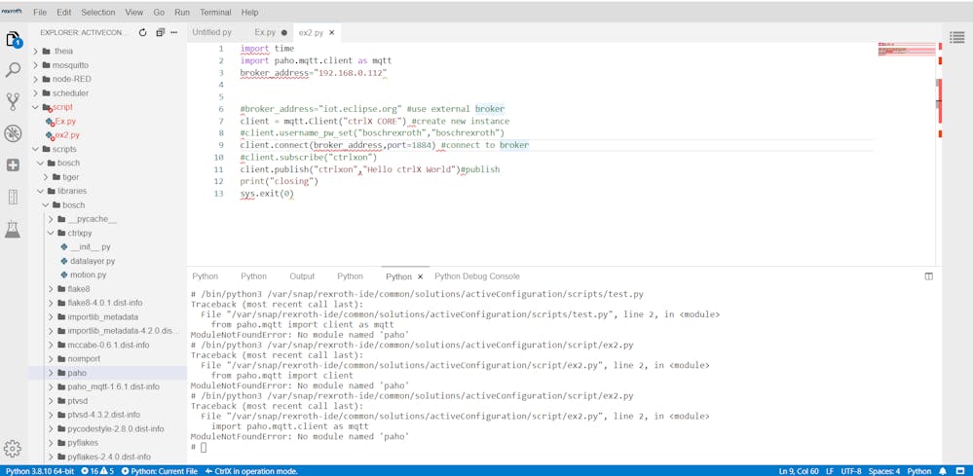Split the terminal panel
Viewport: 973px width, 476px height.
click(928, 276)
